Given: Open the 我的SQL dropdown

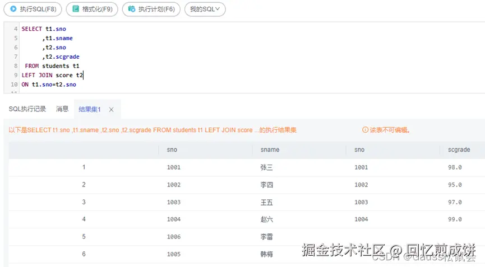Looking at the screenshot, I should pyautogui.click(x=205, y=9).
